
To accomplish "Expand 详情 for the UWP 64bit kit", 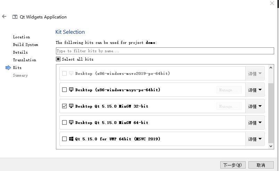I will (x=255, y=139).
